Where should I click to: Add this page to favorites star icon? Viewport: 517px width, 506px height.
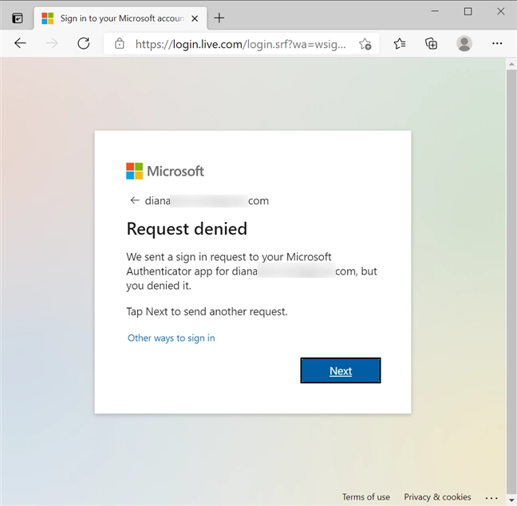(x=365, y=44)
